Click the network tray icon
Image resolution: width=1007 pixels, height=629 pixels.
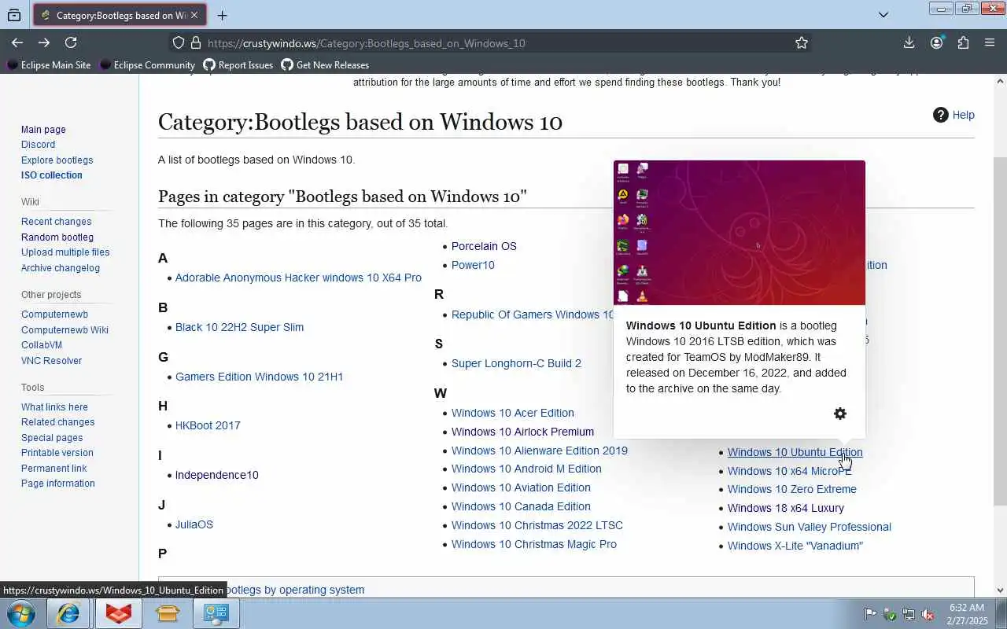(x=909, y=614)
